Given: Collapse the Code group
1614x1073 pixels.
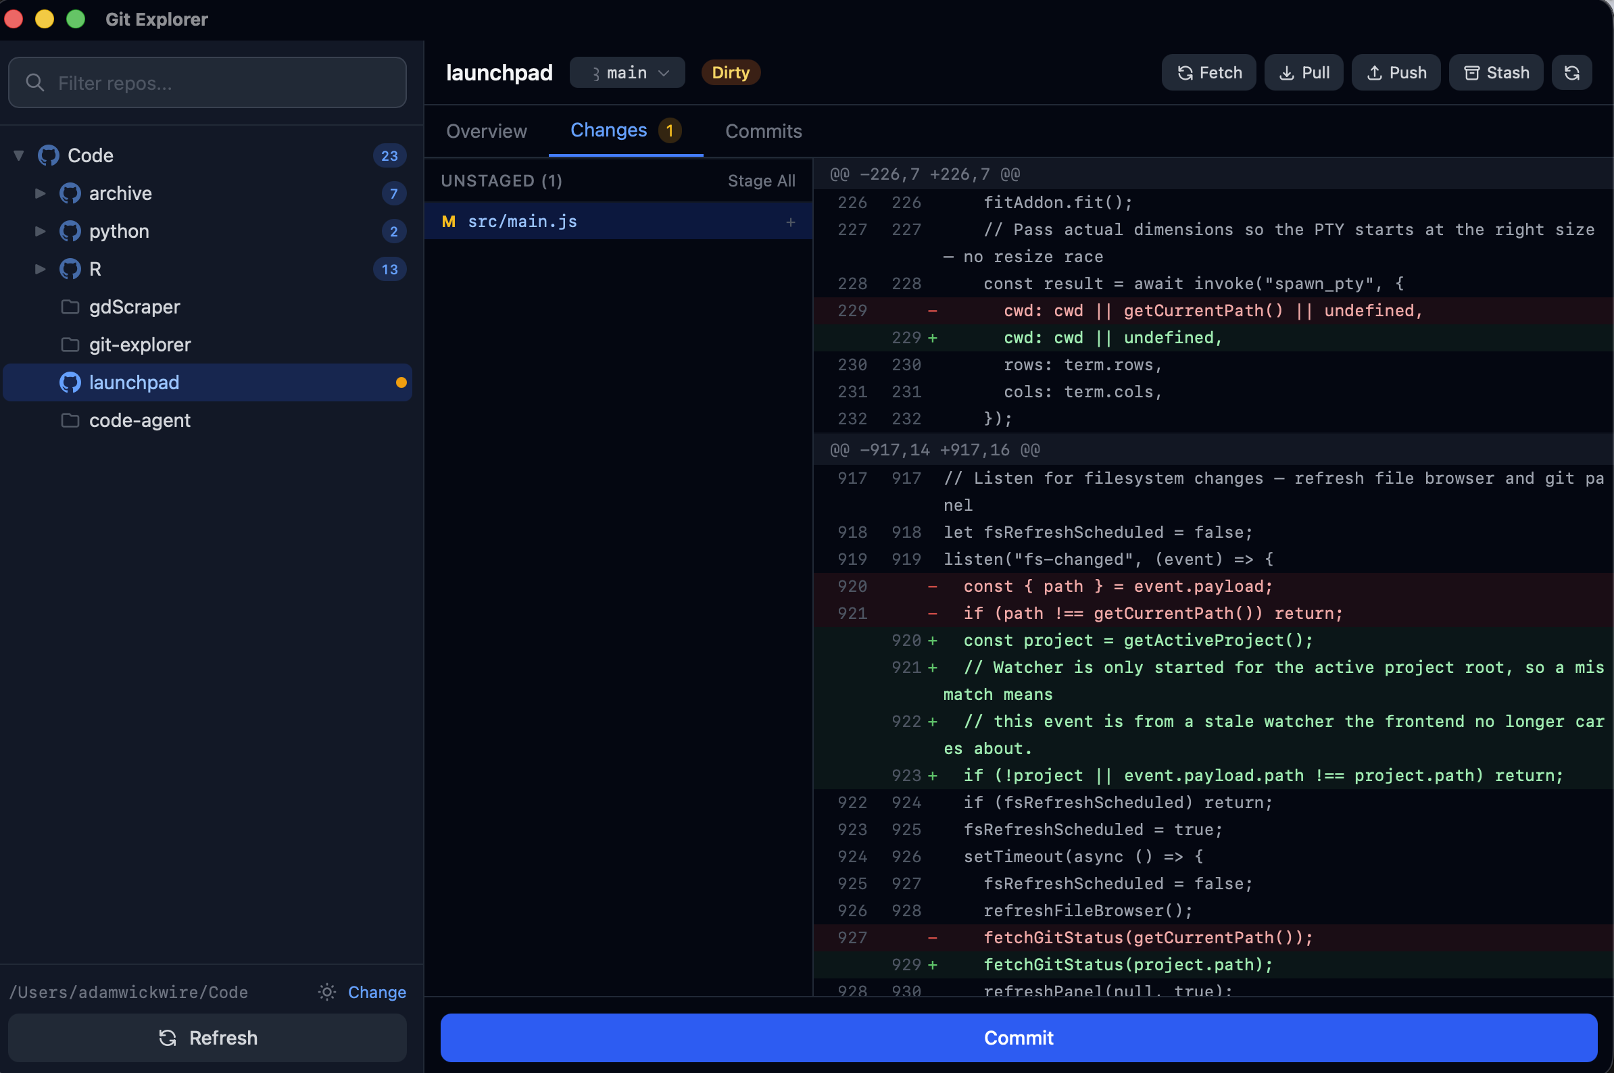Looking at the screenshot, I should (x=19, y=155).
